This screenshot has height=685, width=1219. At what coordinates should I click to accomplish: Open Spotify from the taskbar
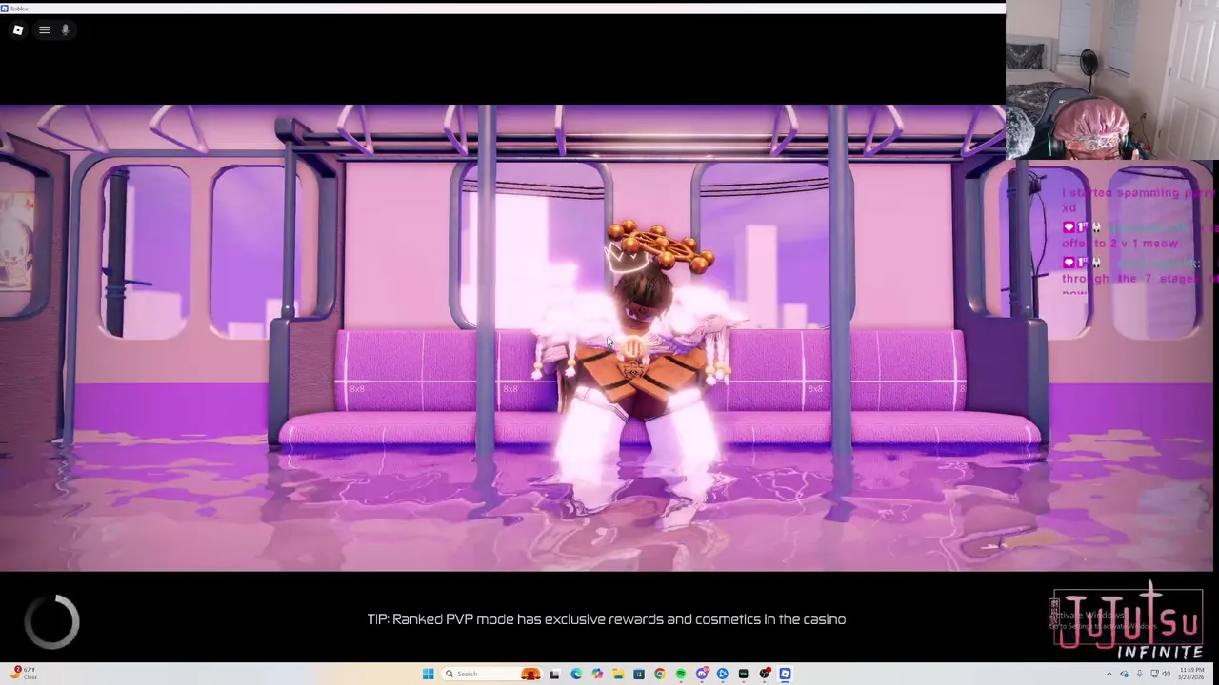(681, 674)
